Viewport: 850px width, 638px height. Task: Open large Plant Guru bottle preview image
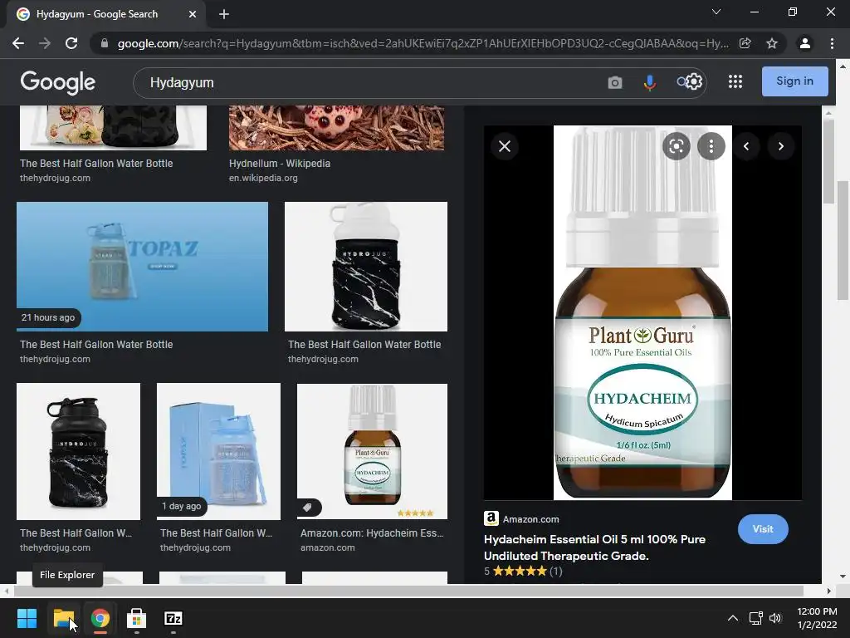[x=642, y=312]
